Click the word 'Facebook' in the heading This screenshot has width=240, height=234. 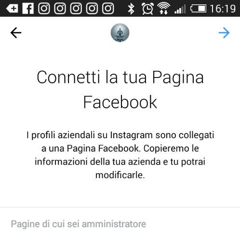point(120,102)
